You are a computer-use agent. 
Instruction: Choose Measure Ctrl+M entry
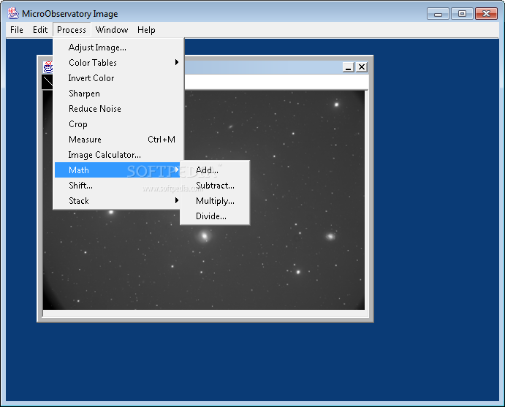118,140
